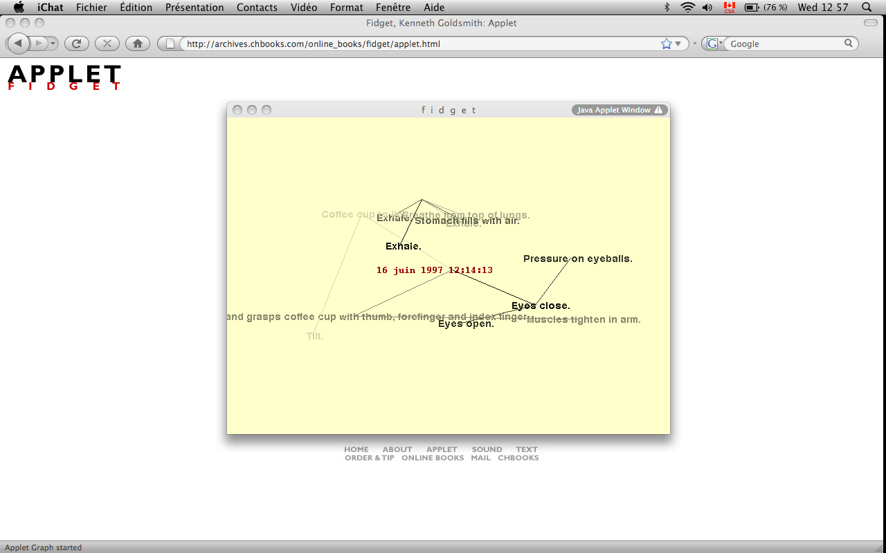Open the URL history dropdown arrow
Screen dimensions: 886x553
coord(678,44)
